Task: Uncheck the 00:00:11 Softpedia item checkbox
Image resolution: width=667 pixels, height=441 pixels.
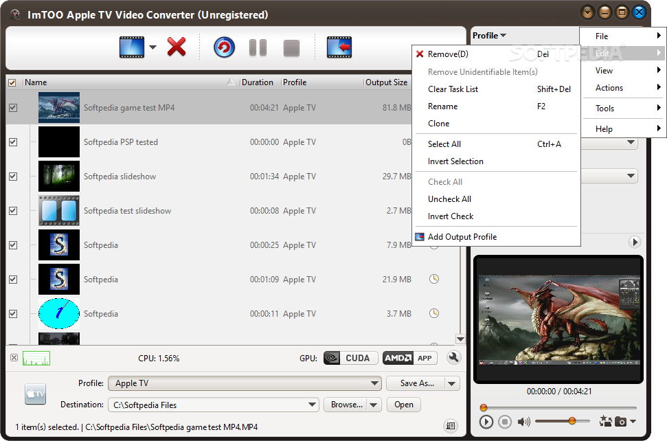Action: point(13,314)
